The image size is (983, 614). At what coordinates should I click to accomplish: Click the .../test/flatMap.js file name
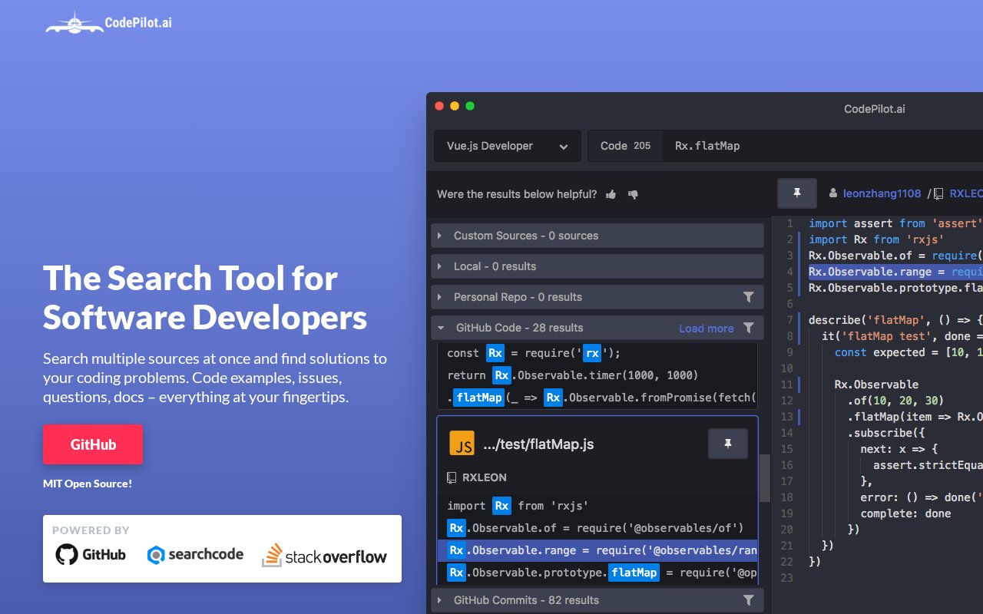[538, 444]
